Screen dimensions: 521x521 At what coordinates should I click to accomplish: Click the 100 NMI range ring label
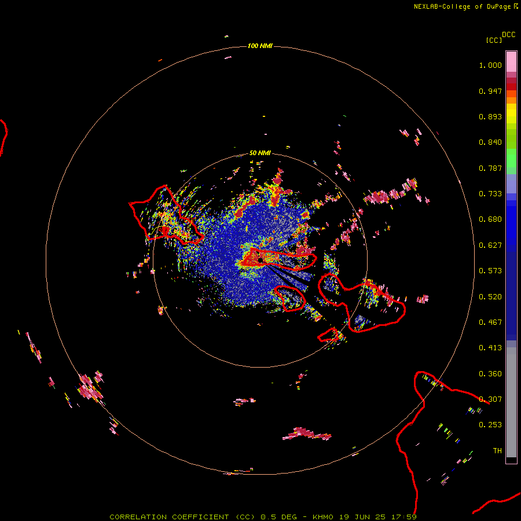click(260, 46)
